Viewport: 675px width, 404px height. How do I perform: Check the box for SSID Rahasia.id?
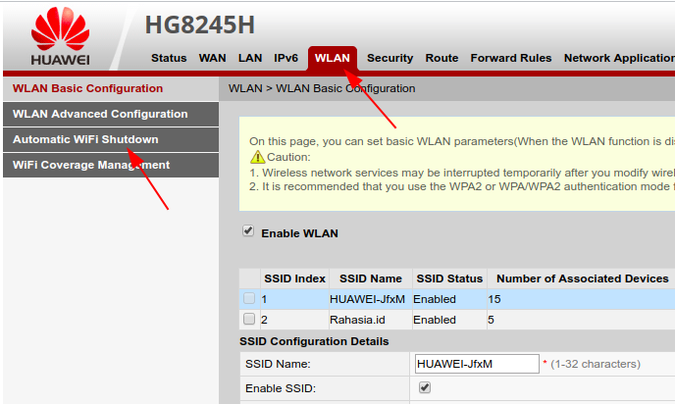point(249,319)
